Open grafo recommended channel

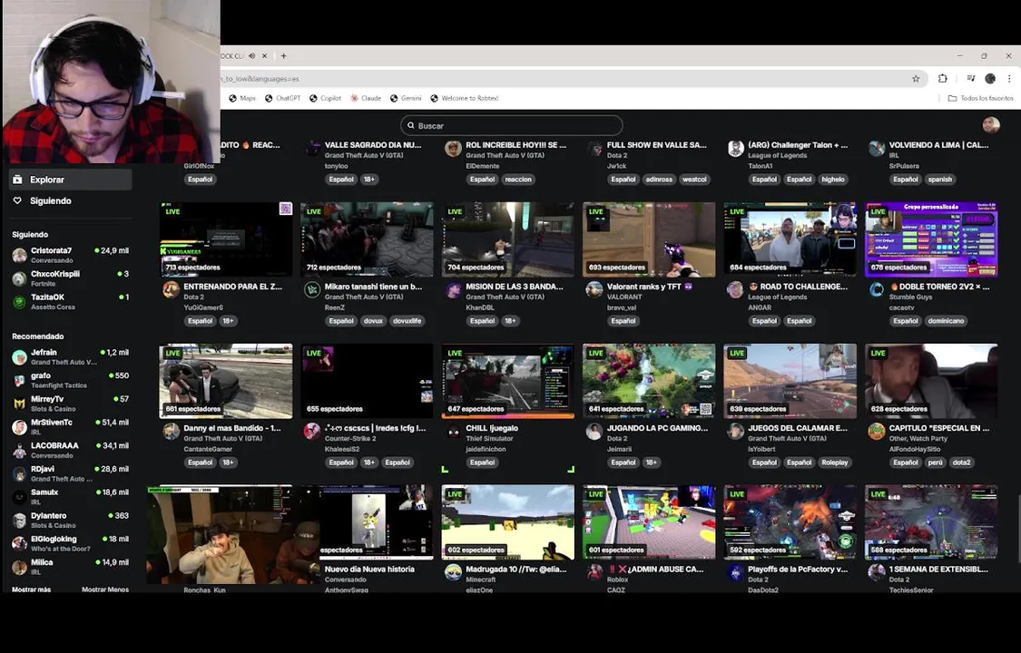(70, 381)
